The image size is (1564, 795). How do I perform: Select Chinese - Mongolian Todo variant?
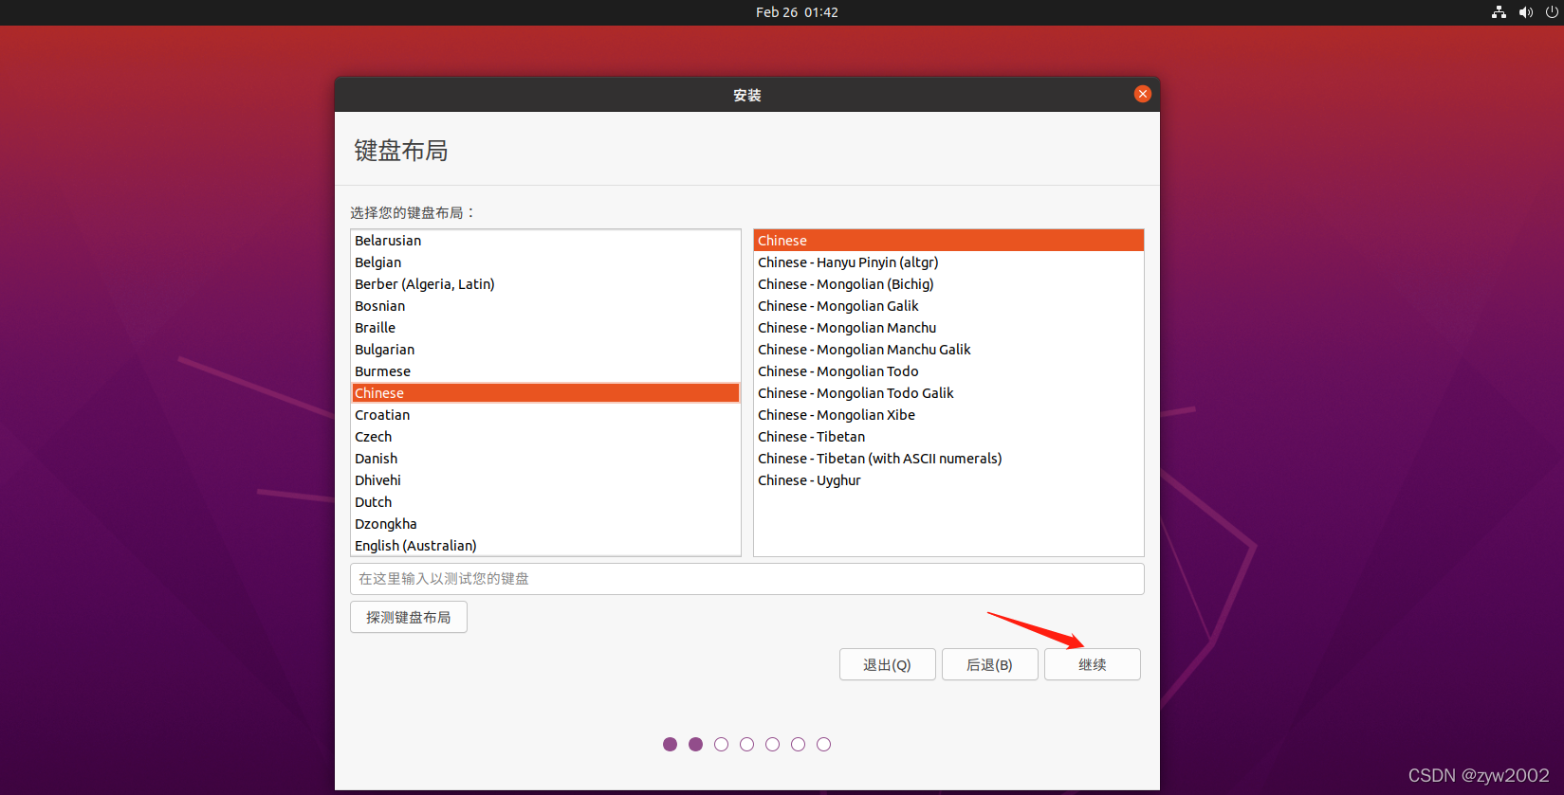tap(948, 371)
